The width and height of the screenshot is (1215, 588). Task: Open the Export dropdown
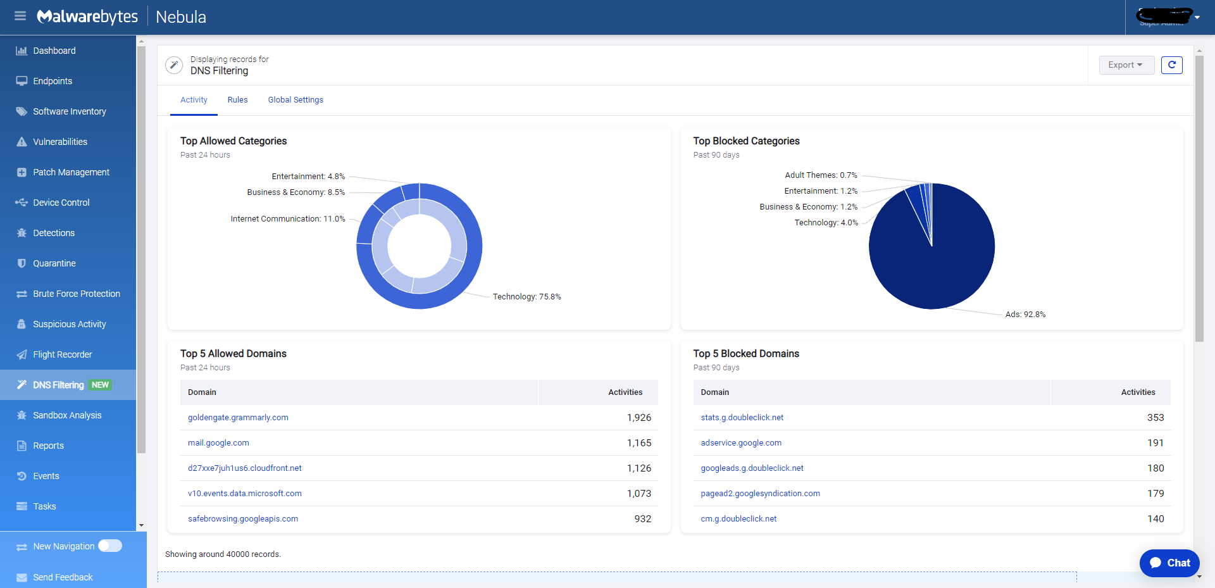[1126, 65]
